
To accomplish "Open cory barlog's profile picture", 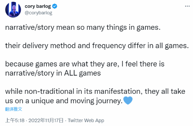I will [x=13, y=9].
